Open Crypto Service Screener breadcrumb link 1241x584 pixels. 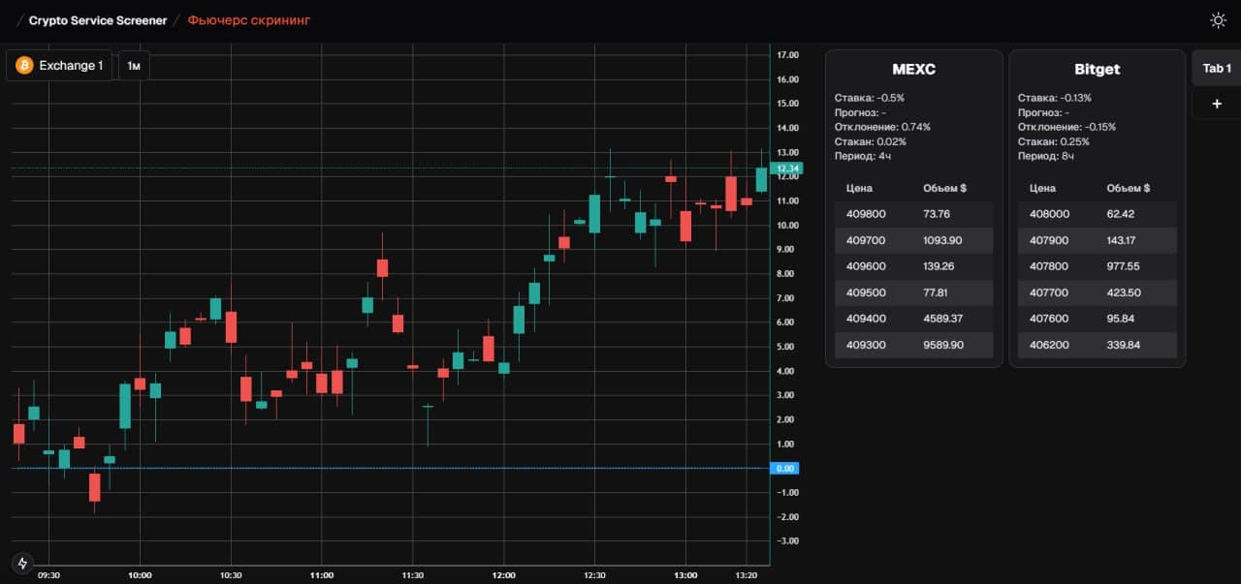pyautogui.click(x=97, y=20)
